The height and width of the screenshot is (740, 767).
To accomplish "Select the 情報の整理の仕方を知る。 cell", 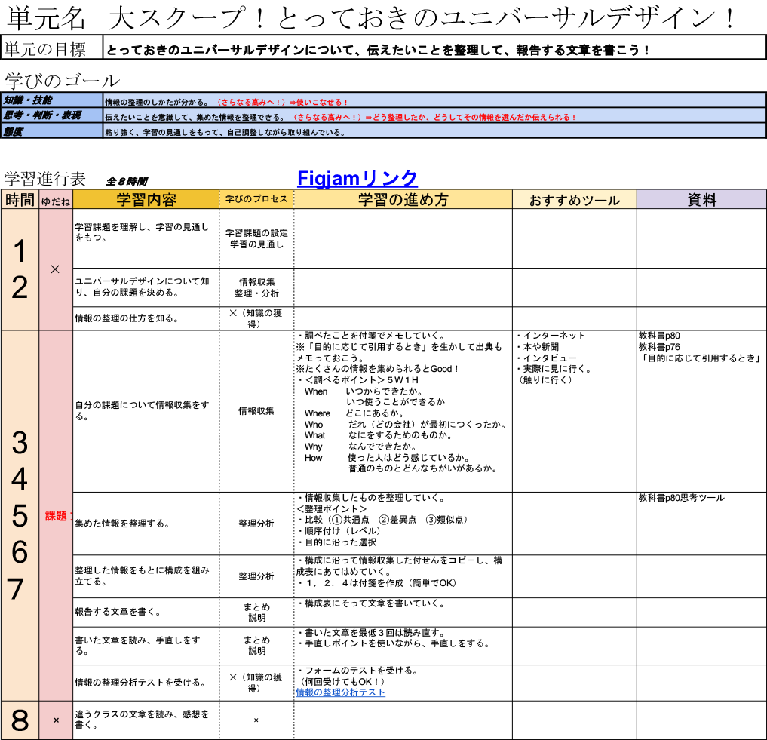I will pyautogui.click(x=146, y=318).
